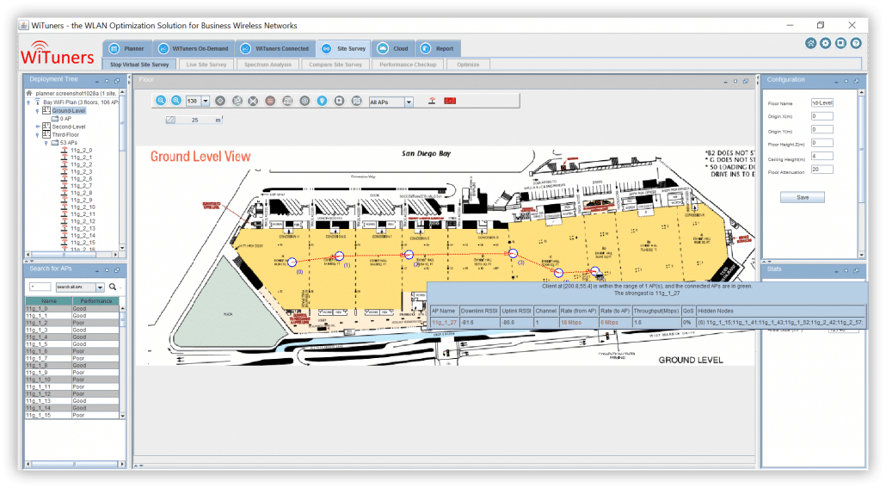Viewport: 886px width, 488px height.
Task: Open the Cloud tab
Action: click(x=393, y=49)
